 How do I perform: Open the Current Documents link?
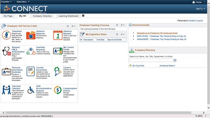click(x=42, y=69)
